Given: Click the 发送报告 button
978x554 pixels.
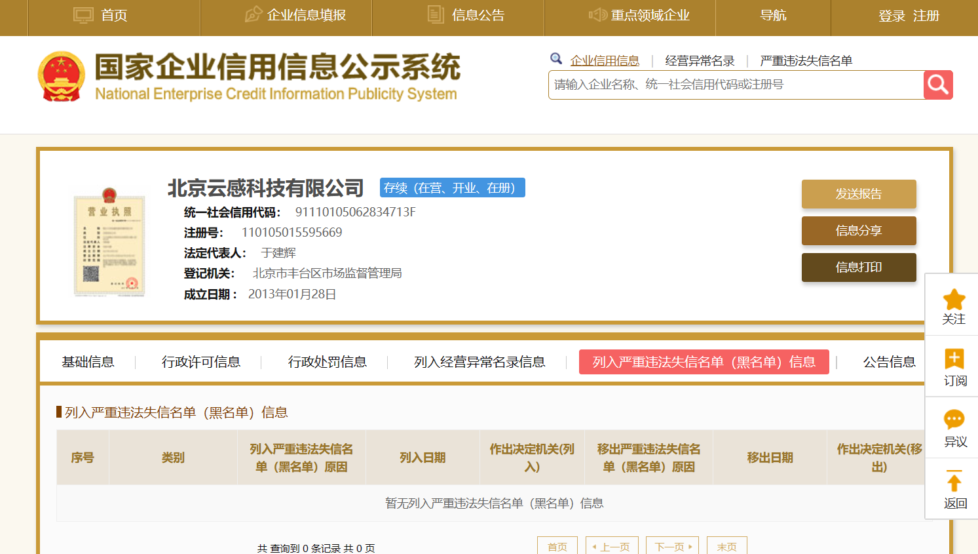Looking at the screenshot, I should point(859,194).
